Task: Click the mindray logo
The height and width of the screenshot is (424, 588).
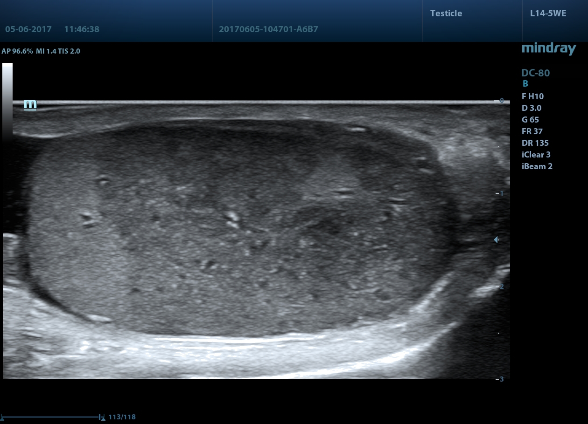Action: [549, 48]
